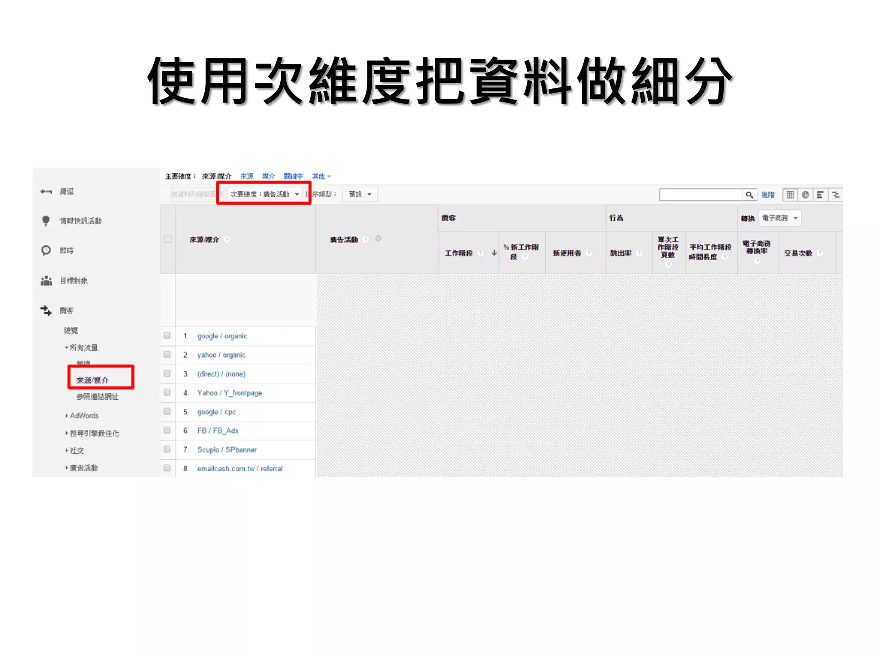Select 來源 primary dimension tab
The width and height of the screenshot is (879, 659).
(x=247, y=176)
